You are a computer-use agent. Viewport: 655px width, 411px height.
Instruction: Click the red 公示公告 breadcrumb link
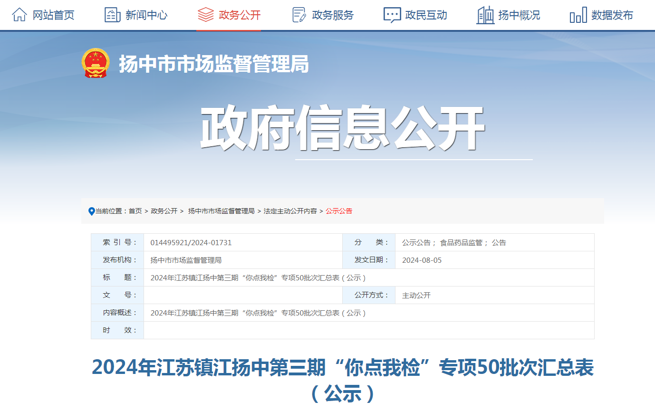pyautogui.click(x=339, y=211)
